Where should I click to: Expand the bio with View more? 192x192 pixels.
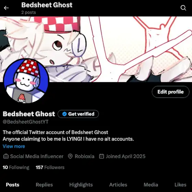coord(14,146)
